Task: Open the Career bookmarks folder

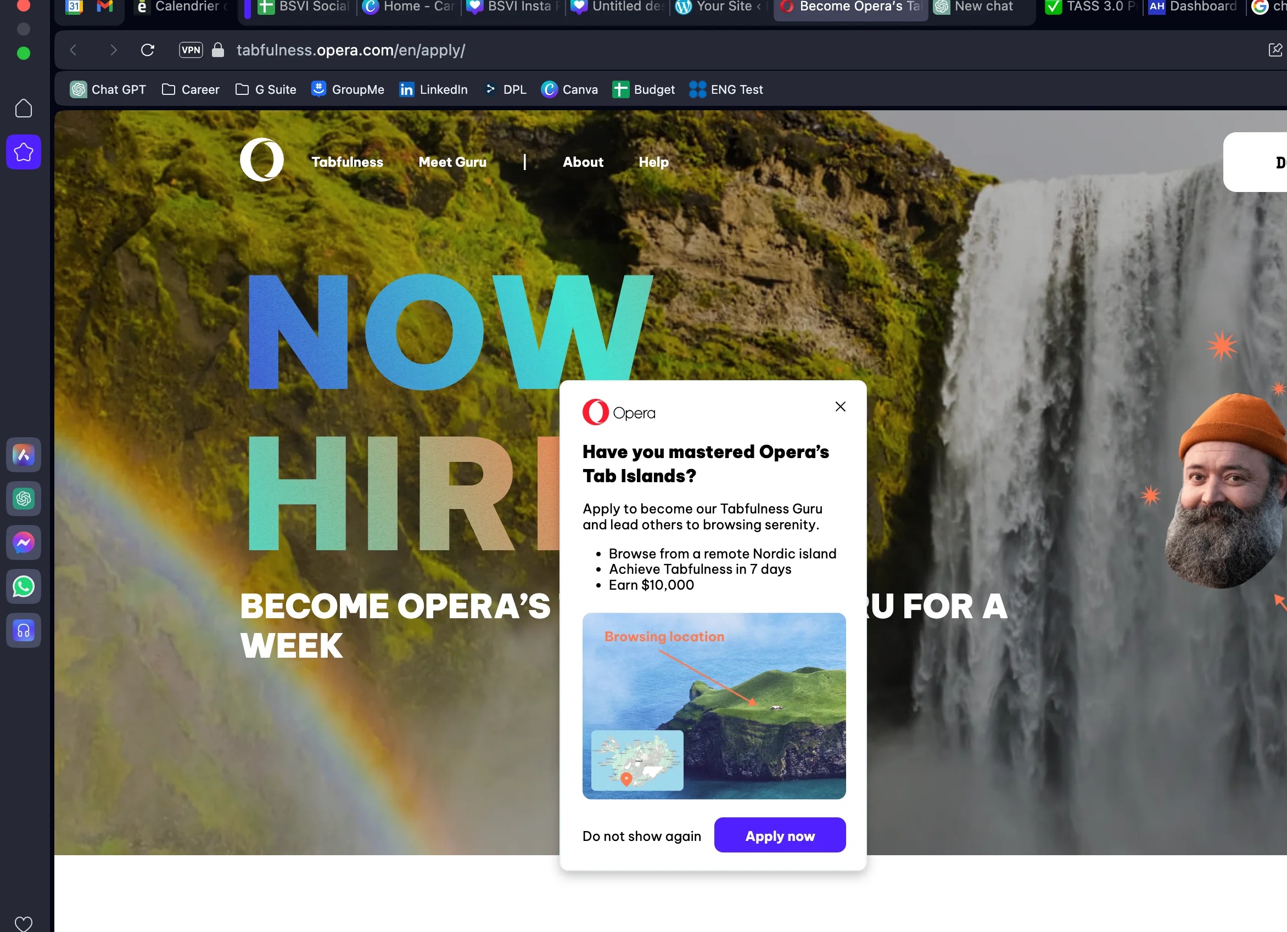Action: pyautogui.click(x=191, y=89)
